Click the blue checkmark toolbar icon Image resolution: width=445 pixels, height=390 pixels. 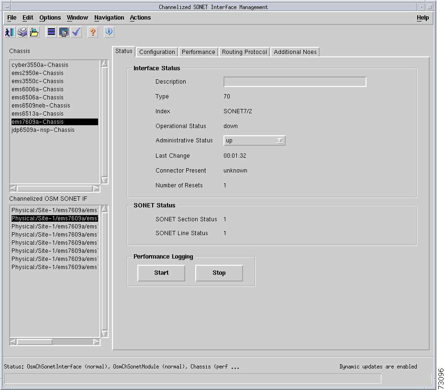coord(76,32)
